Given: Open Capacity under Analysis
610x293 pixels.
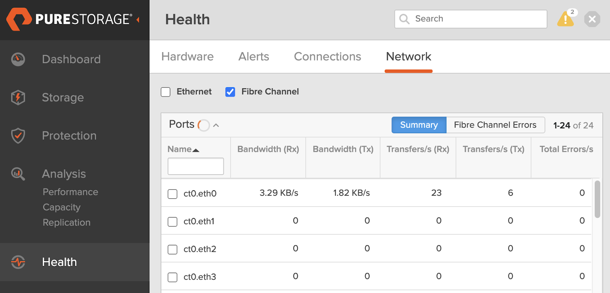Looking at the screenshot, I should pos(62,207).
